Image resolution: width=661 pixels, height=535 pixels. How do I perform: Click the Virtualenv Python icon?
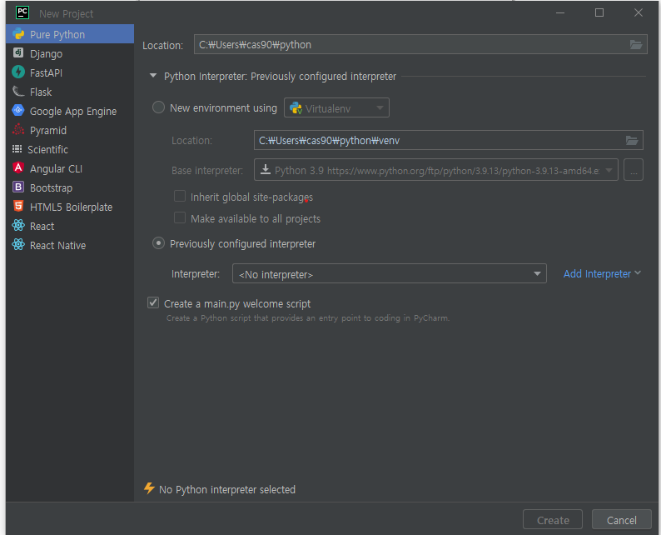[296, 108]
